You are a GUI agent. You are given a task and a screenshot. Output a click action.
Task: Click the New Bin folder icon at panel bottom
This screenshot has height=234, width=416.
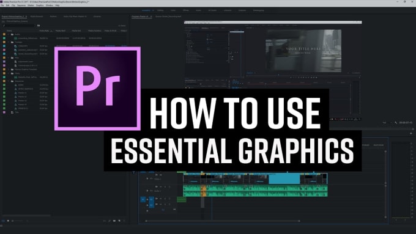[x=114, y=221]
